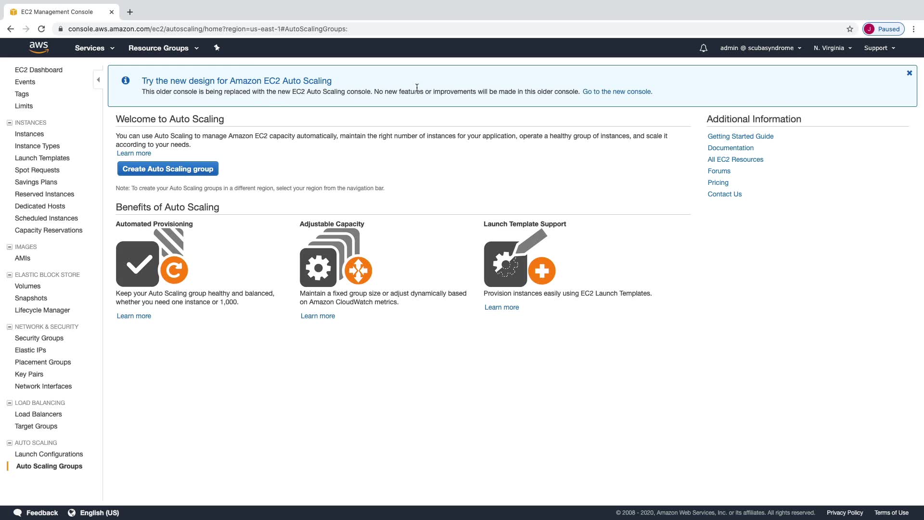Click the pin shortcut icon in the navbar
Screen dimensions: 924x520
click(217, 48)
